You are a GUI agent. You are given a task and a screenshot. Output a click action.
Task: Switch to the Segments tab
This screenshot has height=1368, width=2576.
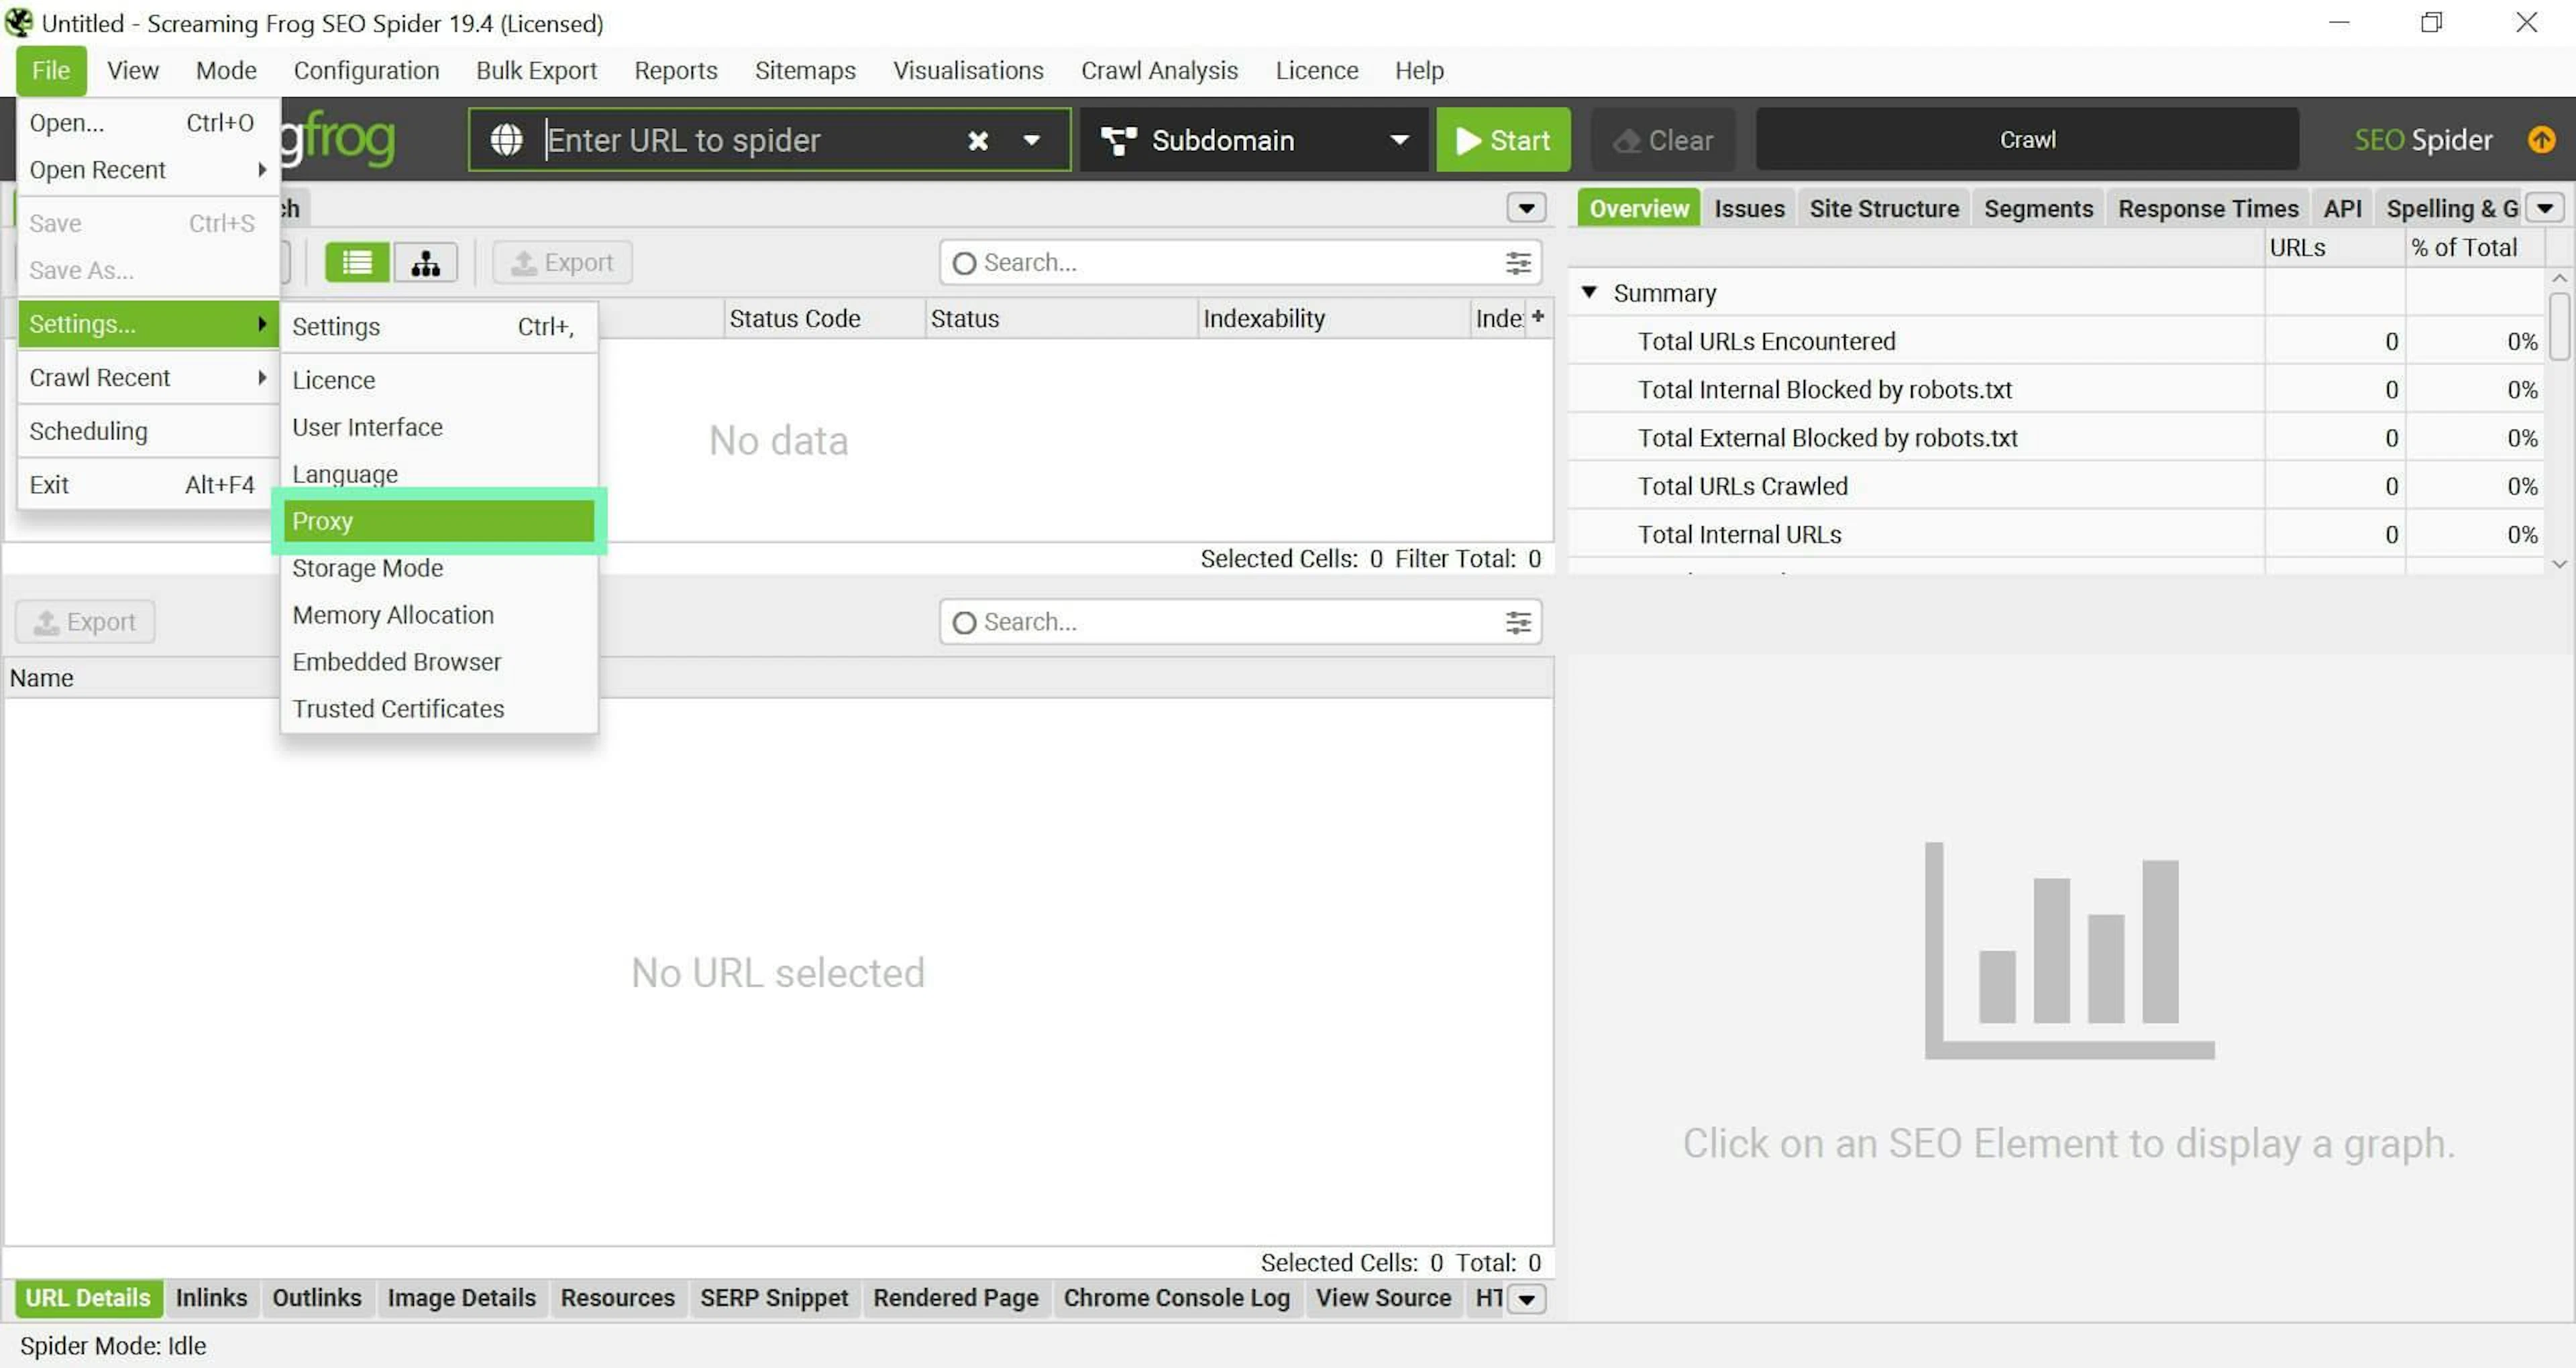[x=2038, y=208]
